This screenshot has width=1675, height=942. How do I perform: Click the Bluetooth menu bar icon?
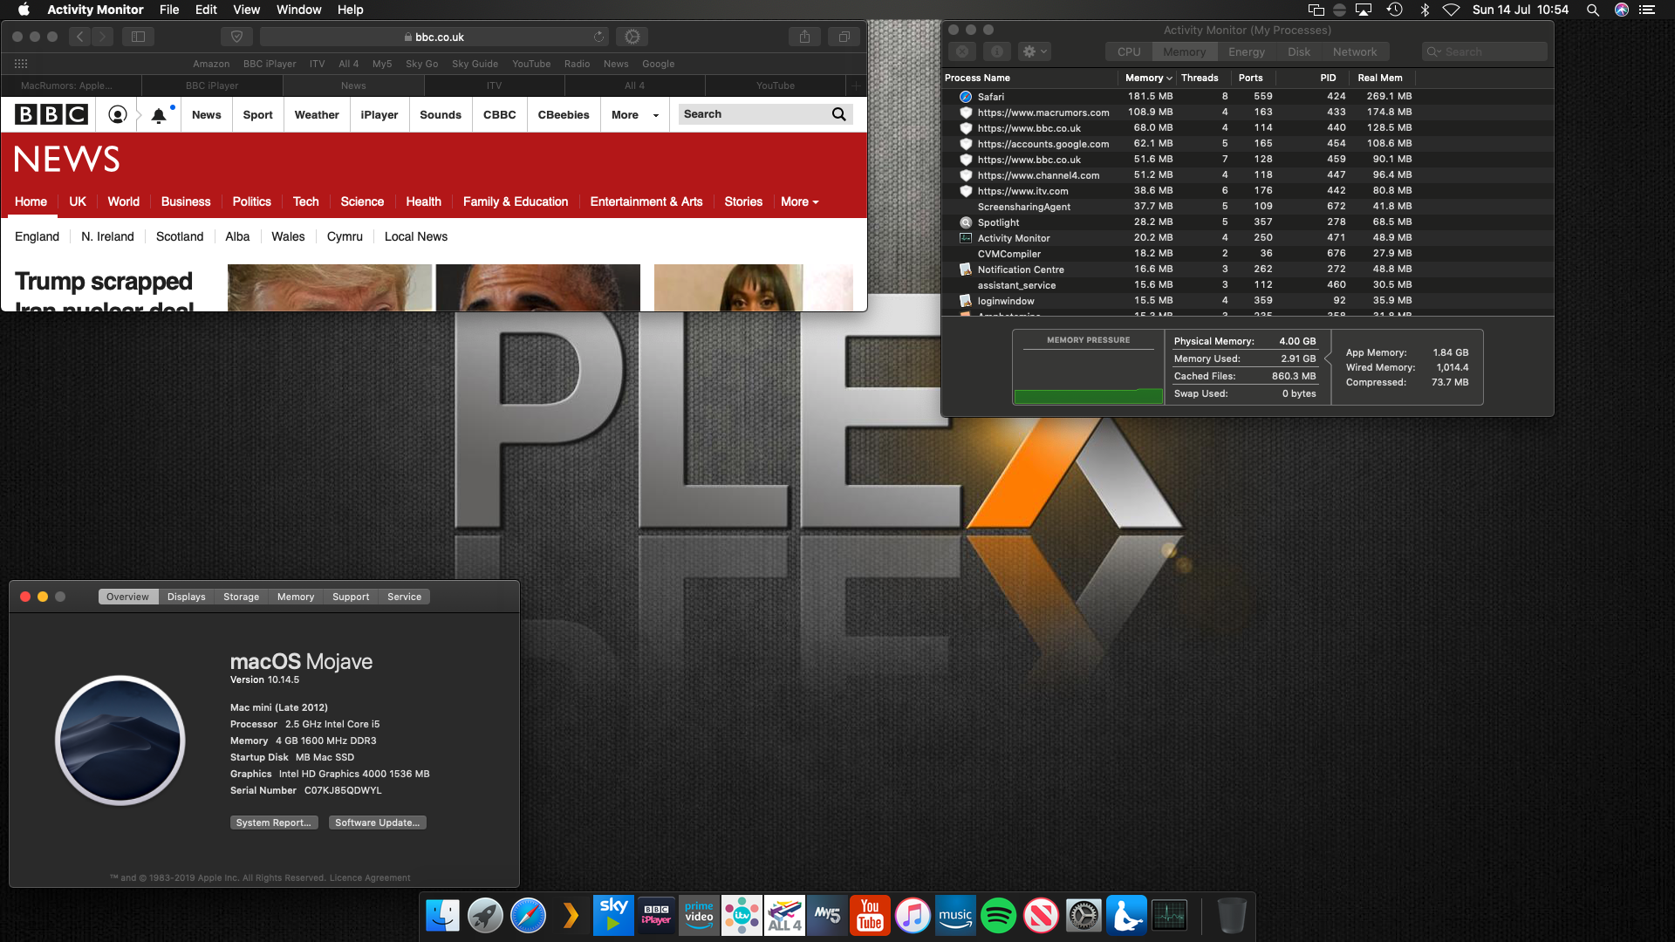pyautogui.click(x=1425, y=10)
